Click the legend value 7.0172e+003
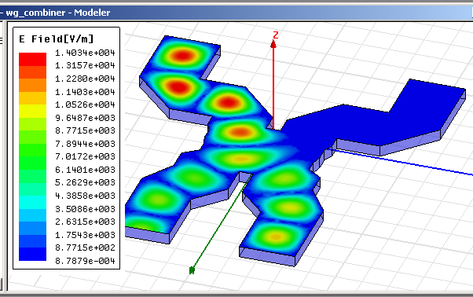Viewport: 473px width, 297px height. pos(85,156)
